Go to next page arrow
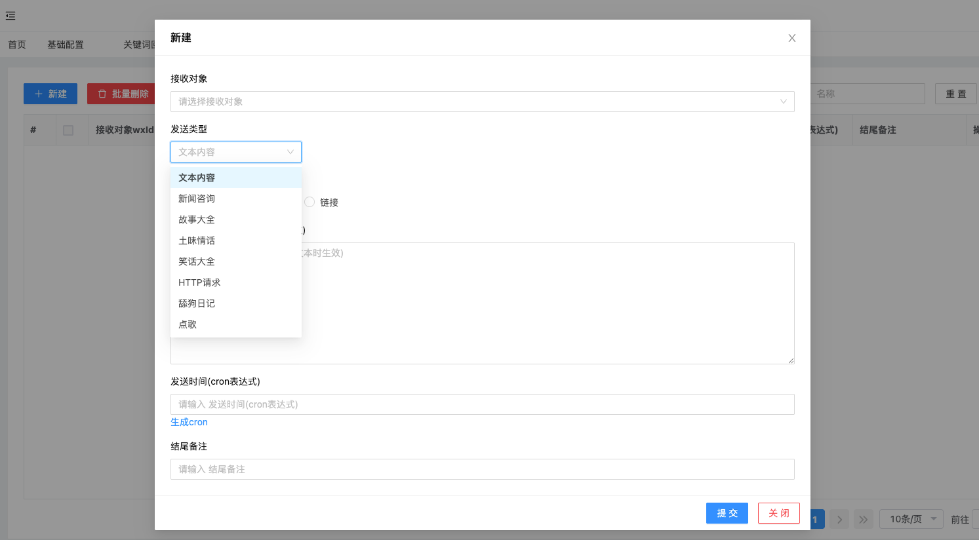 pos(839,520)
